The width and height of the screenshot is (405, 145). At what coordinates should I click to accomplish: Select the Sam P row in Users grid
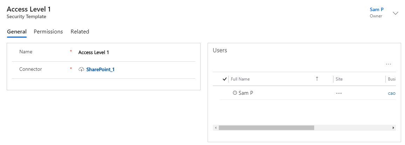point(308,93)
